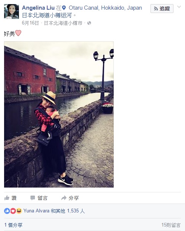Open Angelina Liu's profile name link

(38, 8)
